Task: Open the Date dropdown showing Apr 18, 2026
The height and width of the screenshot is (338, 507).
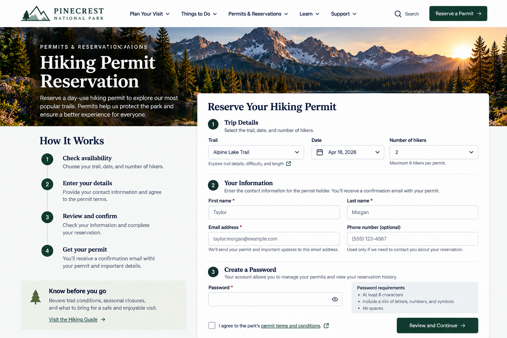Action: click(x=348, y=152)
